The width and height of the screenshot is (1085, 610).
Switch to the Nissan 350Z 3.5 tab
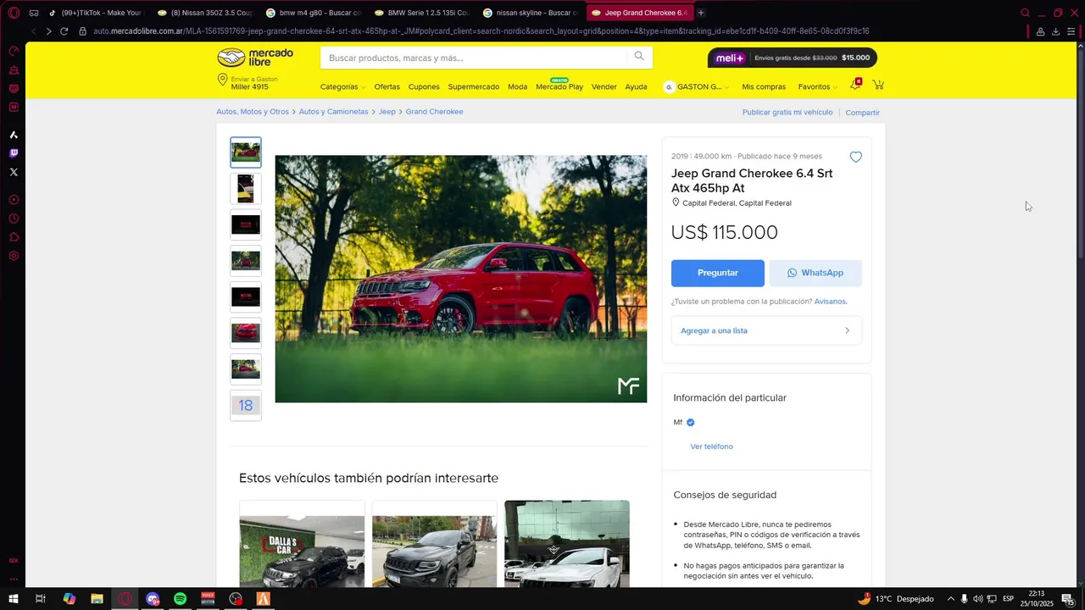[x=204, y=13]
